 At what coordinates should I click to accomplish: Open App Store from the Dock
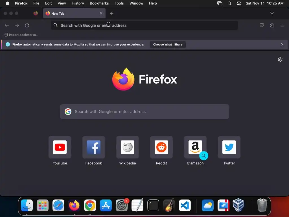106,205
